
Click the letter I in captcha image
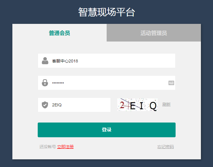tap(141, 106)
